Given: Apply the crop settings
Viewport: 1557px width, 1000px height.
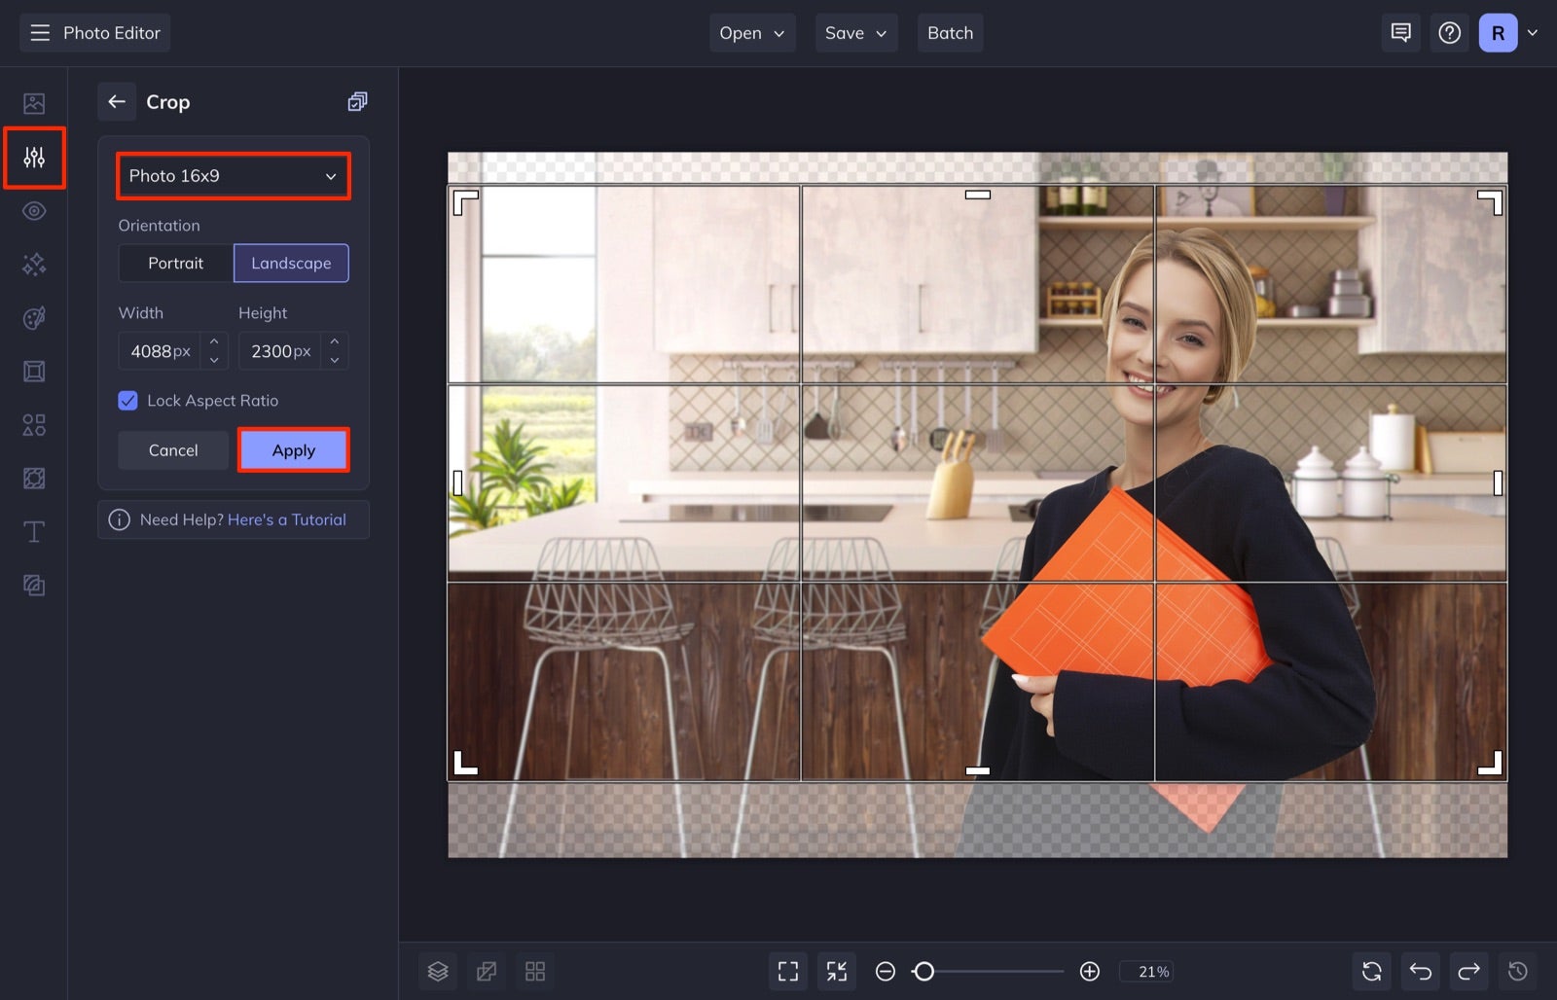Looking at the screenshot, I should pos(293,449).
